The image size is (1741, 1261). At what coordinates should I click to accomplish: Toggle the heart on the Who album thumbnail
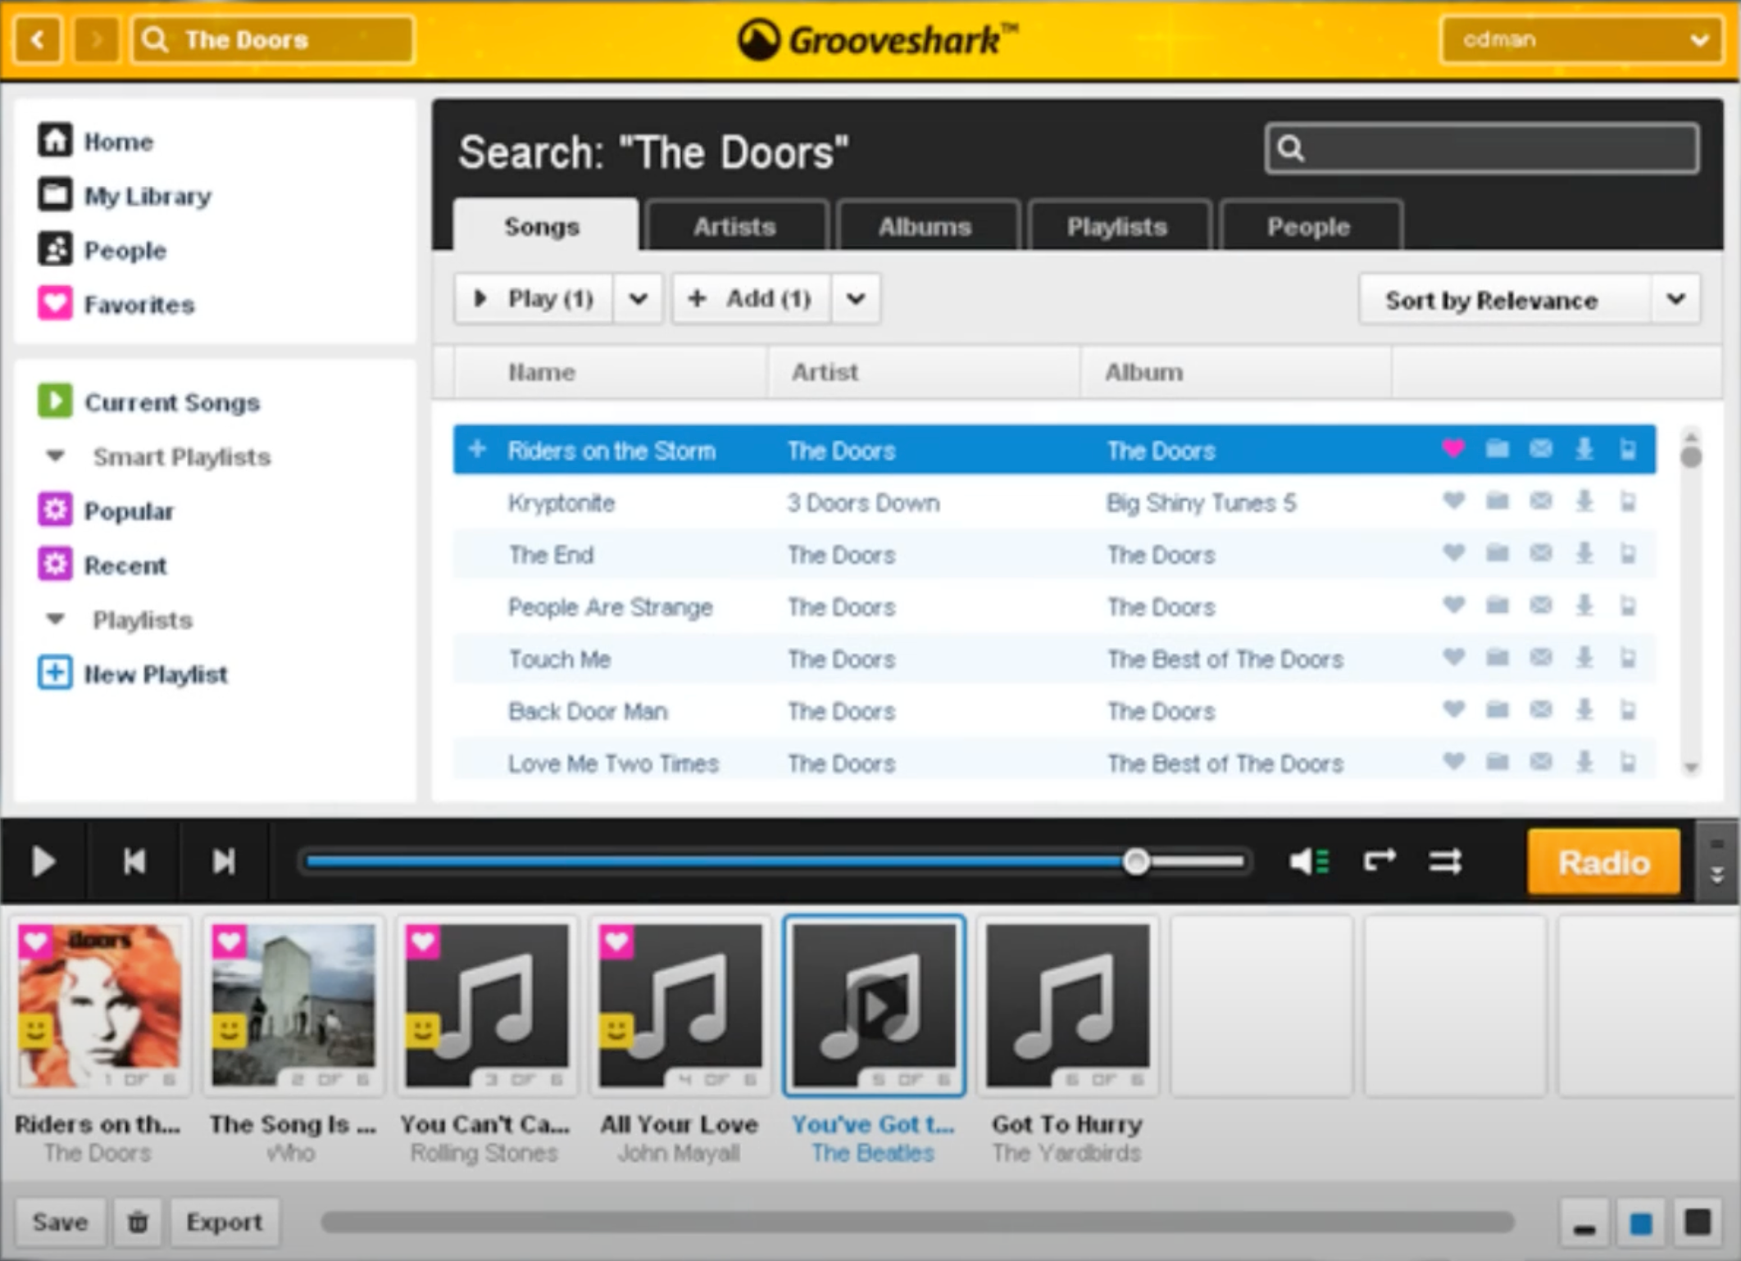tap(230, 942)
